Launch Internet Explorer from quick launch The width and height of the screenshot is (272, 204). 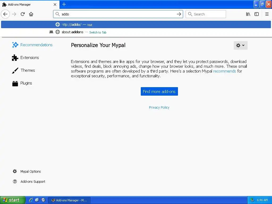pyautogui.click(x=31, y=200)
